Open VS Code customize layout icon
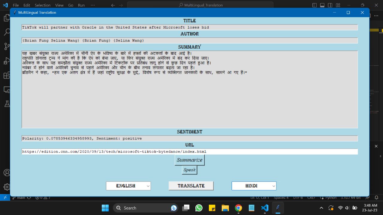Viewport: 383px width, 215px height. 338,5
